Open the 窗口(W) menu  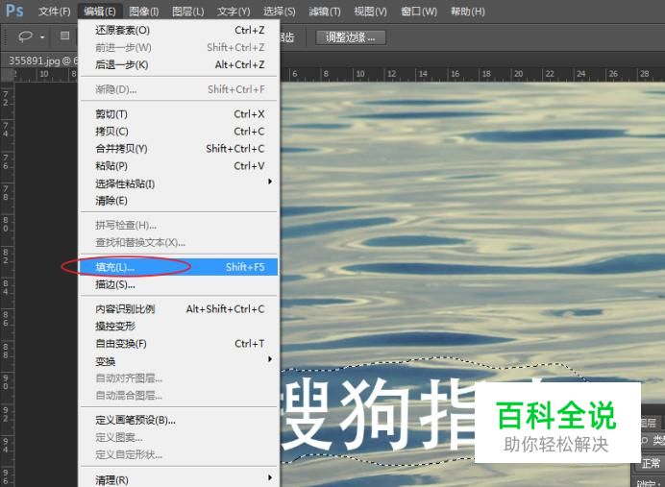pos(419,12)
